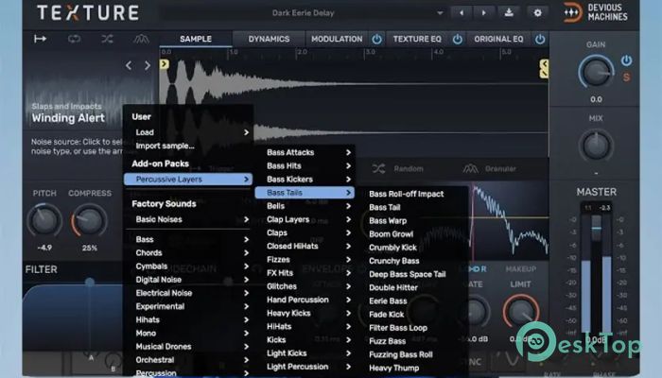Screen dimensions: 662x378
Task: Enable solo with the S button
Action: 626,77
